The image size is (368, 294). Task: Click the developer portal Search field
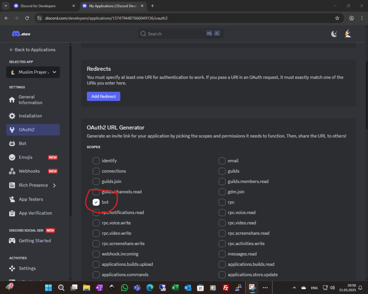181,34
